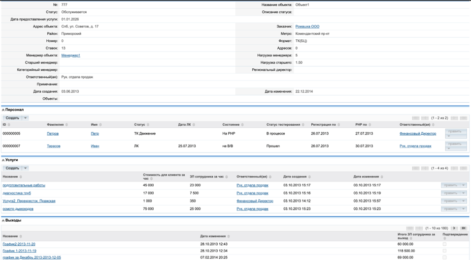
Task: Toggle checkbox for график за Декабрь row
Action: (x=445, y=257)
